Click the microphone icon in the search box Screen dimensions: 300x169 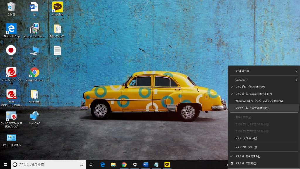click(81, 165)
